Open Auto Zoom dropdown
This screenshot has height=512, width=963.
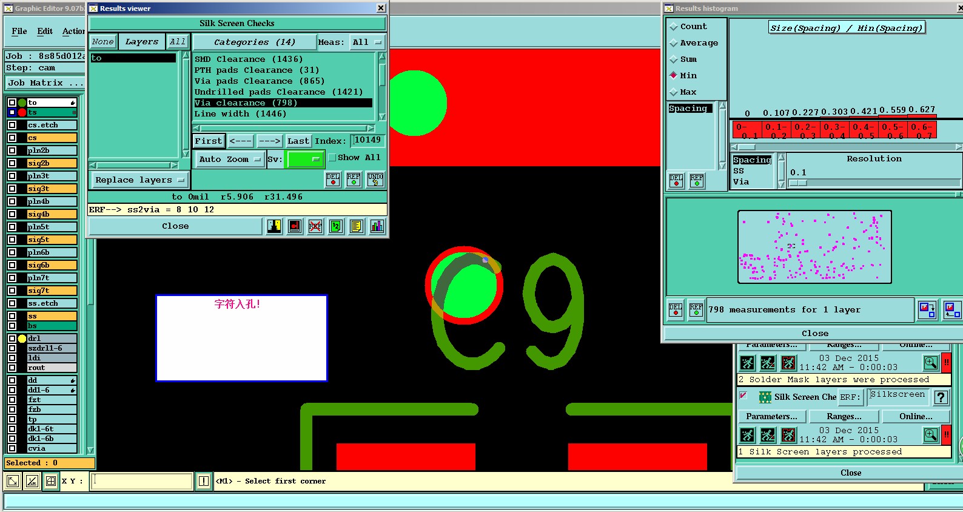pos(230,160)
